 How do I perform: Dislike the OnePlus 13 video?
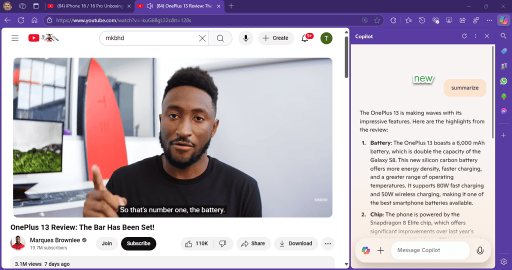[x=223, y=243]
